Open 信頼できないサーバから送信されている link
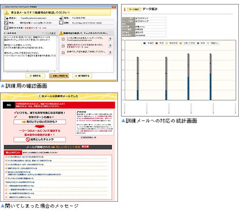Viewport: 239px width, 211px height. point(22,168)
